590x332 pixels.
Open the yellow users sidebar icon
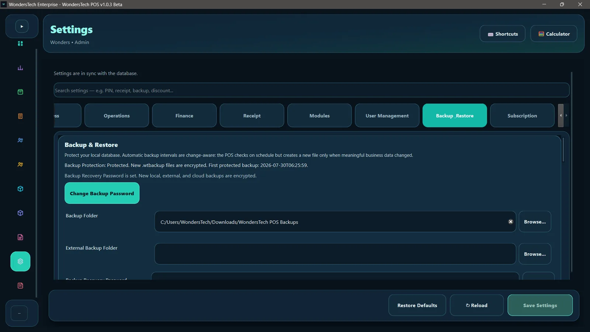coord(20,165)
